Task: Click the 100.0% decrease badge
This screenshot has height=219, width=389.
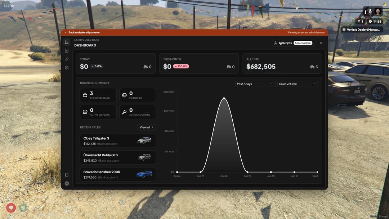Action: [x=181, y=66]
